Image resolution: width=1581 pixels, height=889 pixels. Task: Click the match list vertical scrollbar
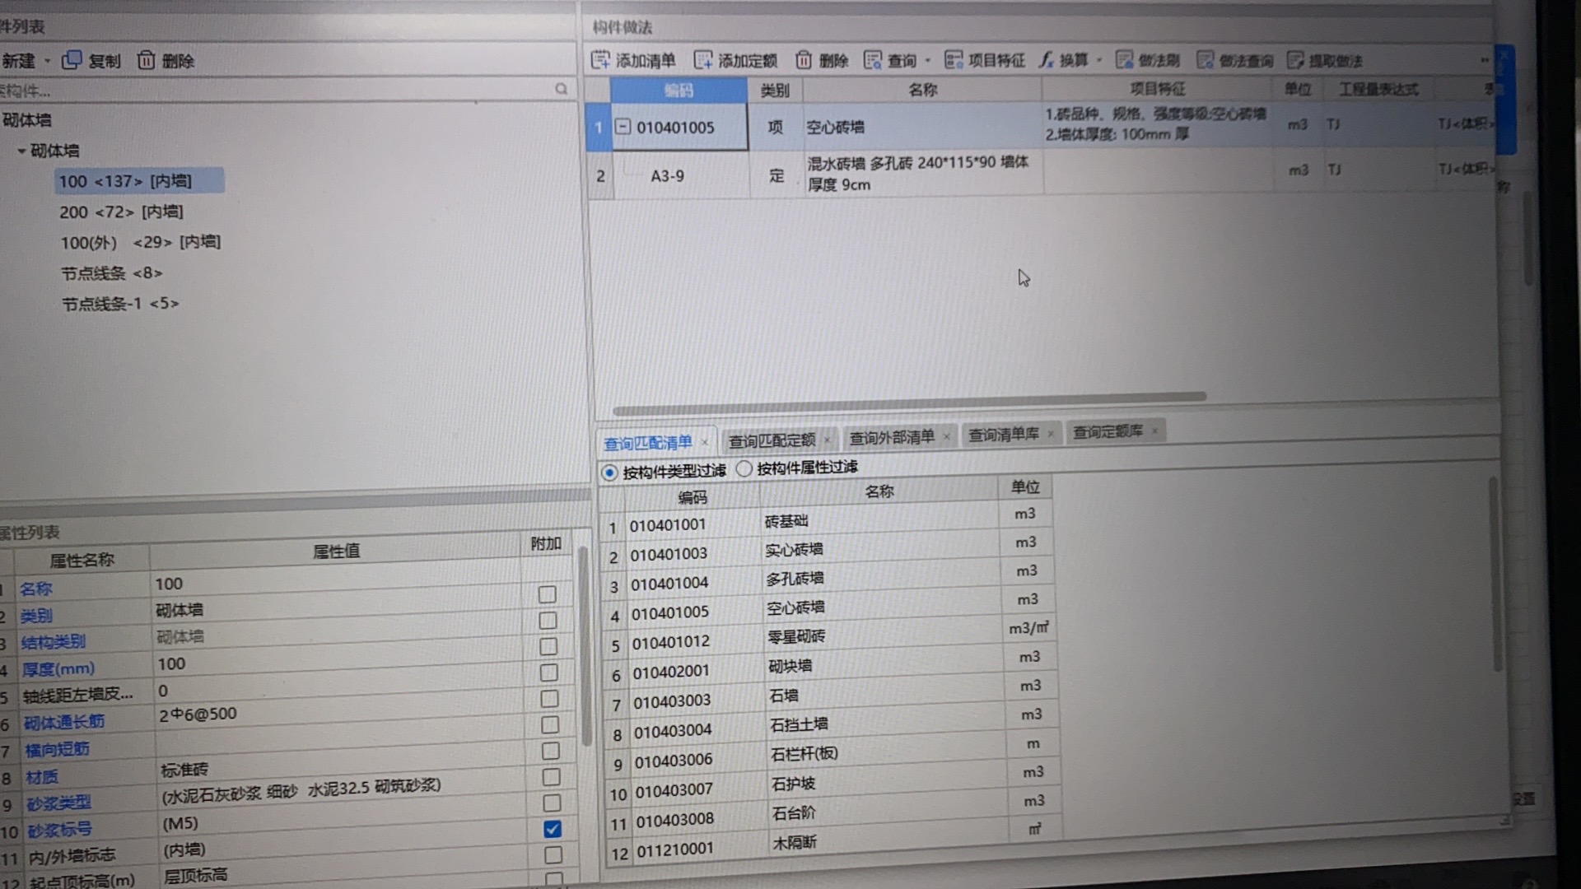tap(1496, 574)
